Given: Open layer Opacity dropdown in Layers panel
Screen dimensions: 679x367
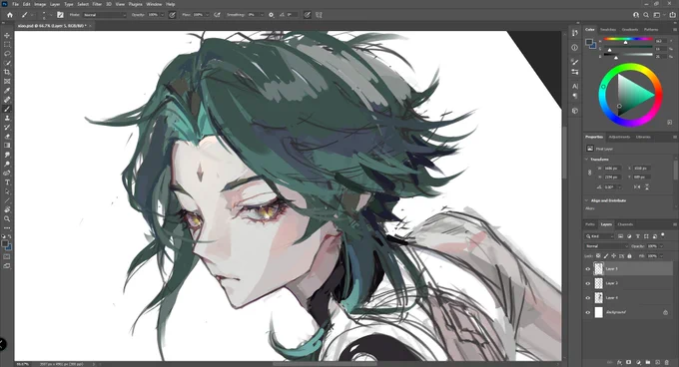Looking at the screenshot, I should click(x=661, y=246).
